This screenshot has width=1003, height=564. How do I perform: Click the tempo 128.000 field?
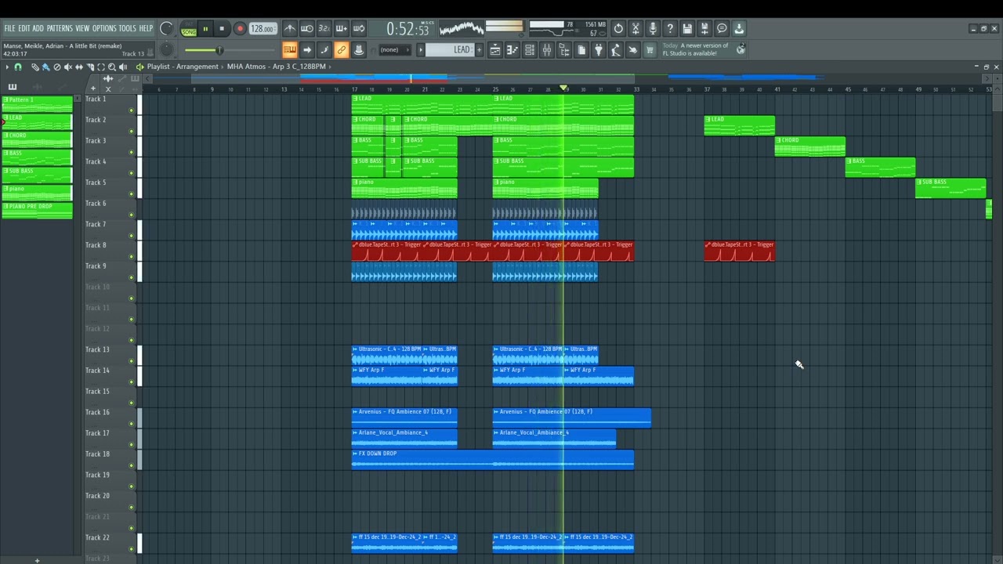tap(263, 29)
